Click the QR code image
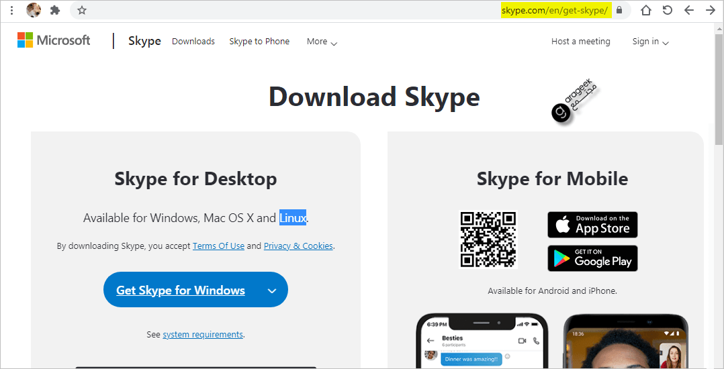The width and height of the screenshot is (724, 369). click(x=488, y=240)
